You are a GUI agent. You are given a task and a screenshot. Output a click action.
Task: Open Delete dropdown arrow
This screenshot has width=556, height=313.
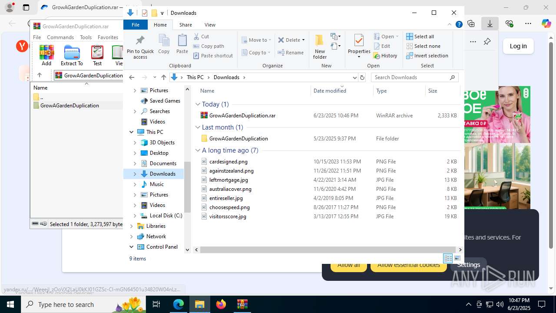303,40
